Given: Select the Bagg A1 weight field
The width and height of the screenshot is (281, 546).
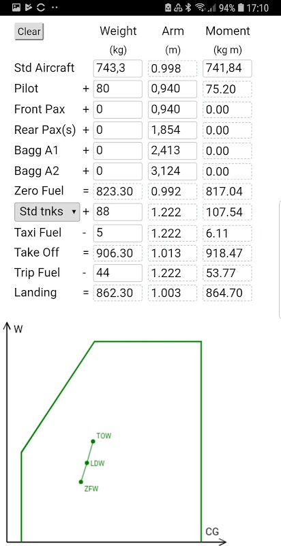Looking at the screenshot, I should point(117,151).
